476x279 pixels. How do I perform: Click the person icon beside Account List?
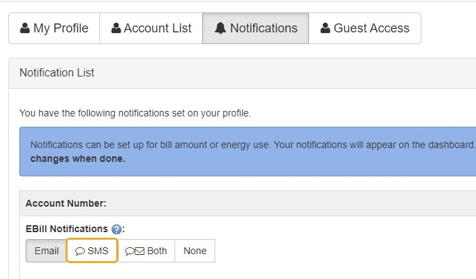click(116, 28)
